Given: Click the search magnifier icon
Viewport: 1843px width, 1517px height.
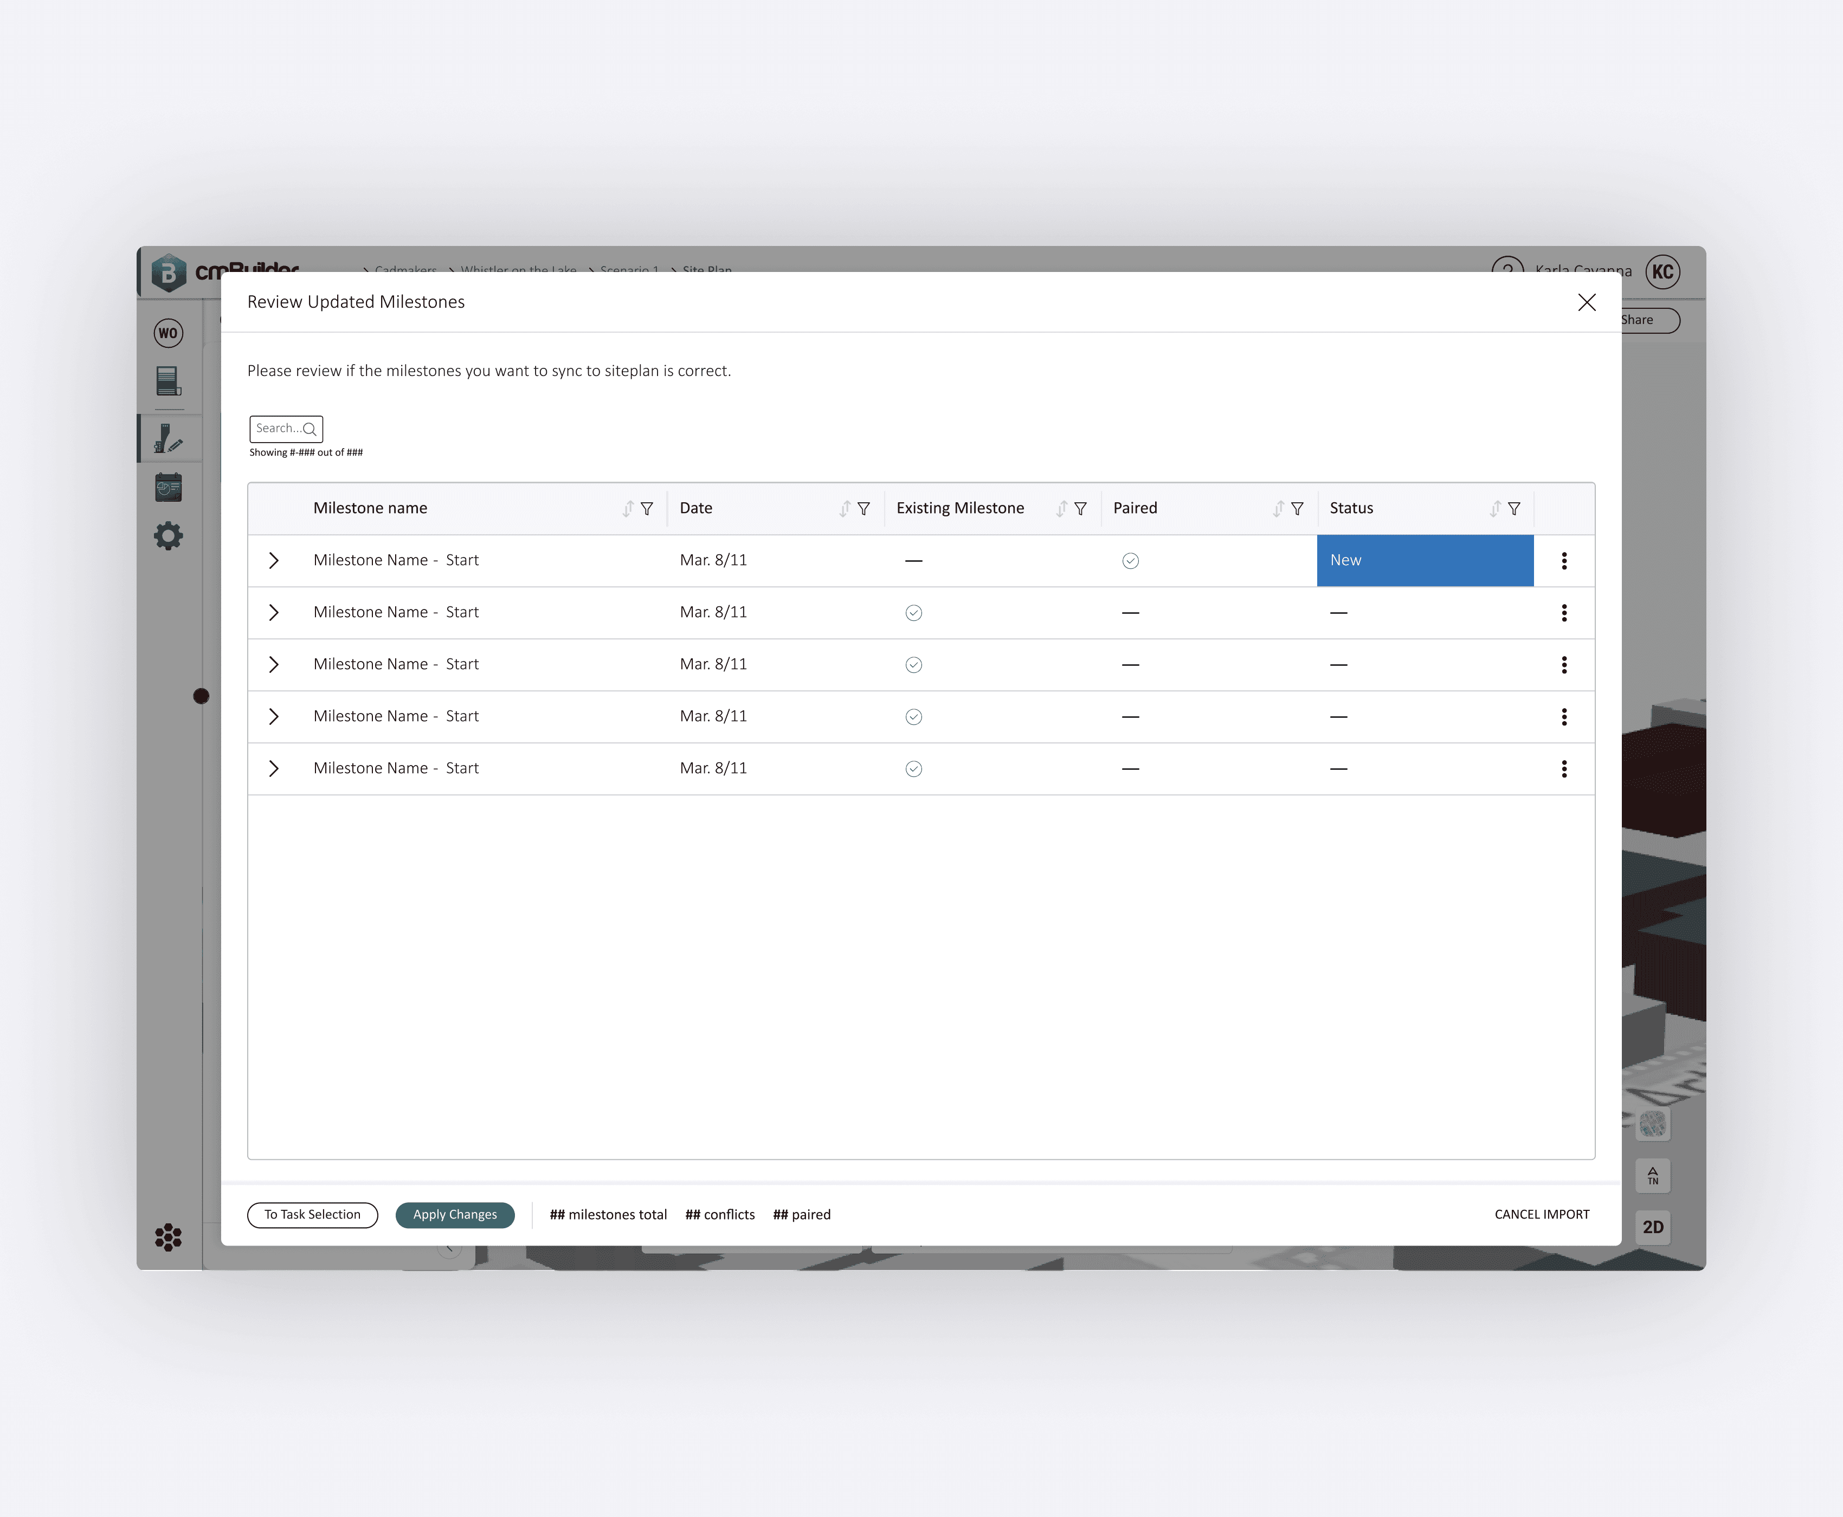Looking at the screenshot, I should [310, 429].
